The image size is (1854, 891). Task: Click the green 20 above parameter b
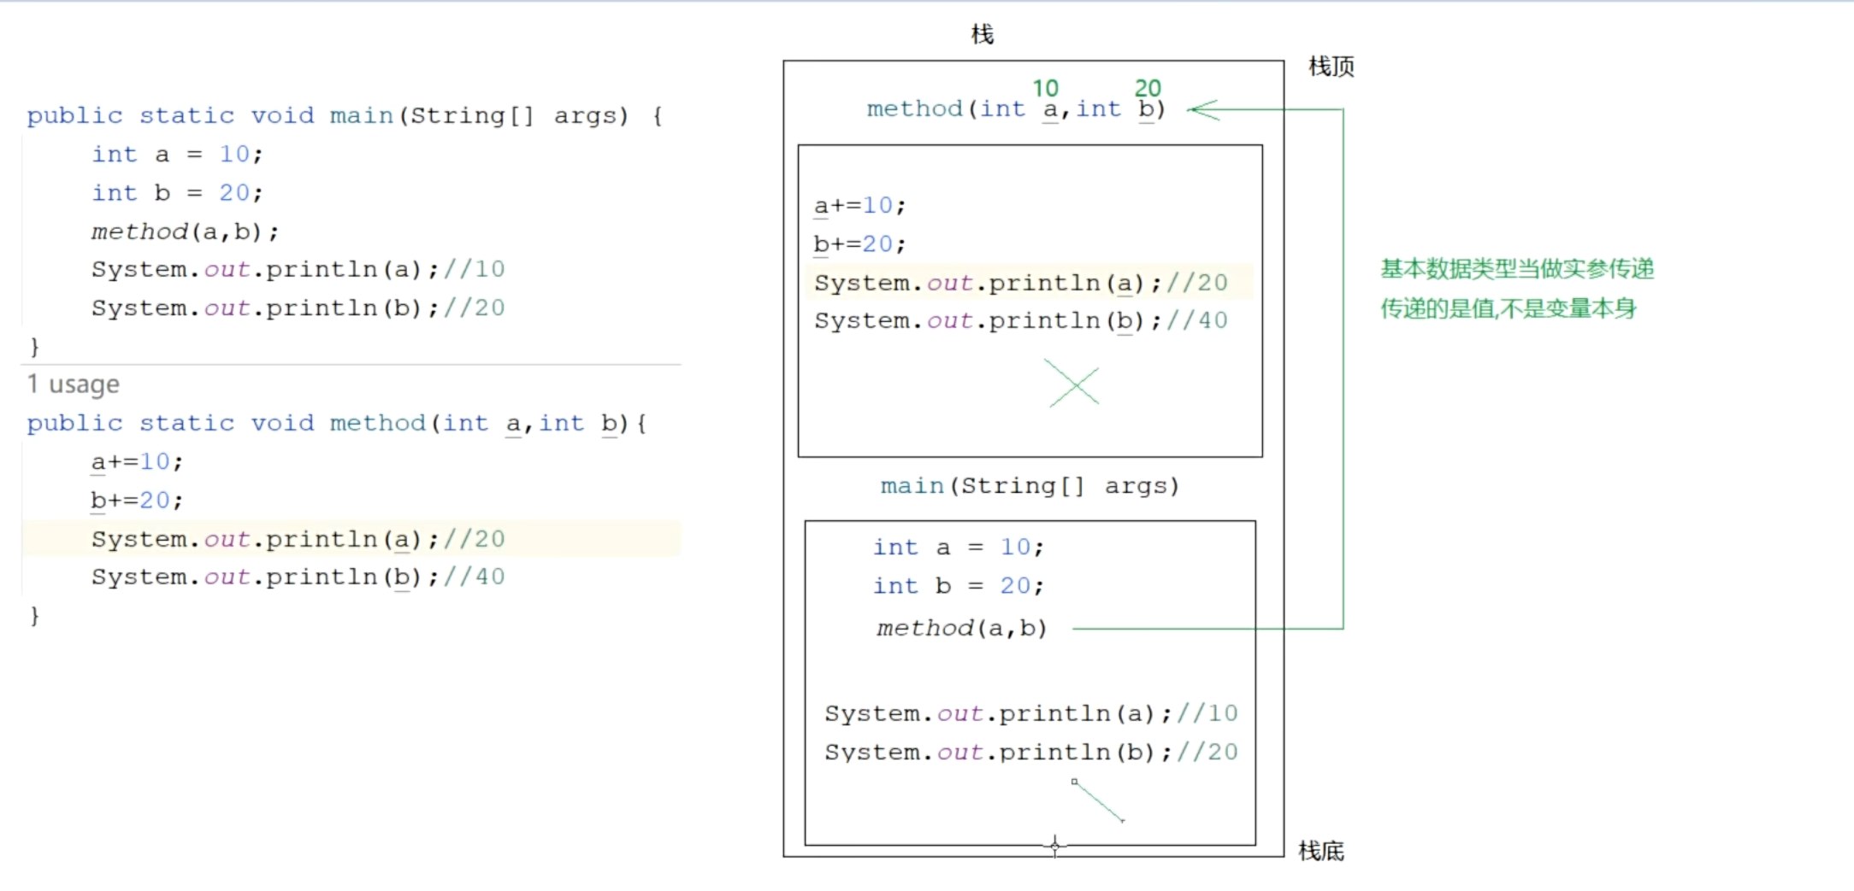coord(1148,89)
